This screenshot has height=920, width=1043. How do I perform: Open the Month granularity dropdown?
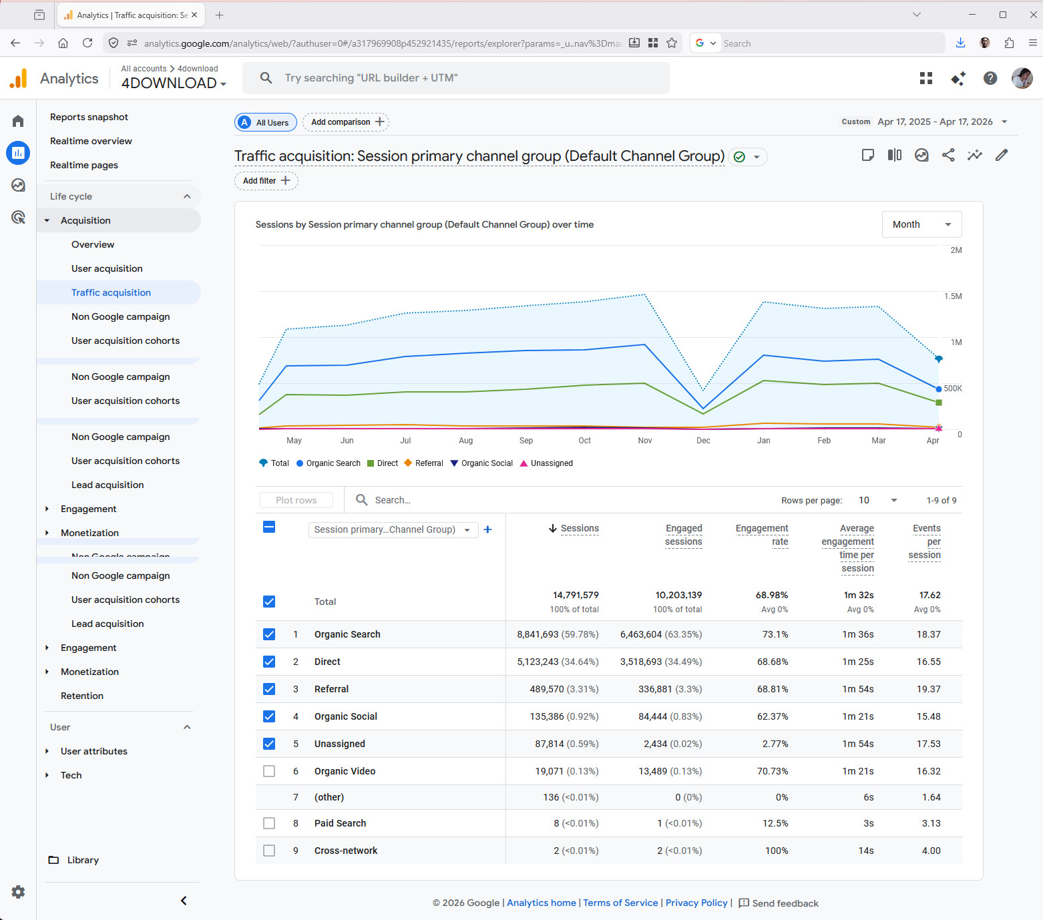point(921,224)
